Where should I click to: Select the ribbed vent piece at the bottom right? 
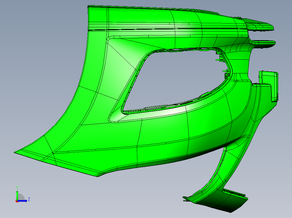pyautogui.click(x=234, y=193)
